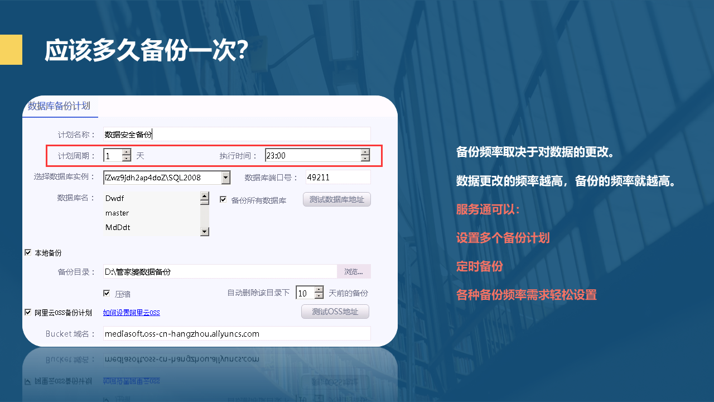Toggle the 备份所有数据库 checkbox
The width and height of the screenshot is (714, 402).
(223, 199)
